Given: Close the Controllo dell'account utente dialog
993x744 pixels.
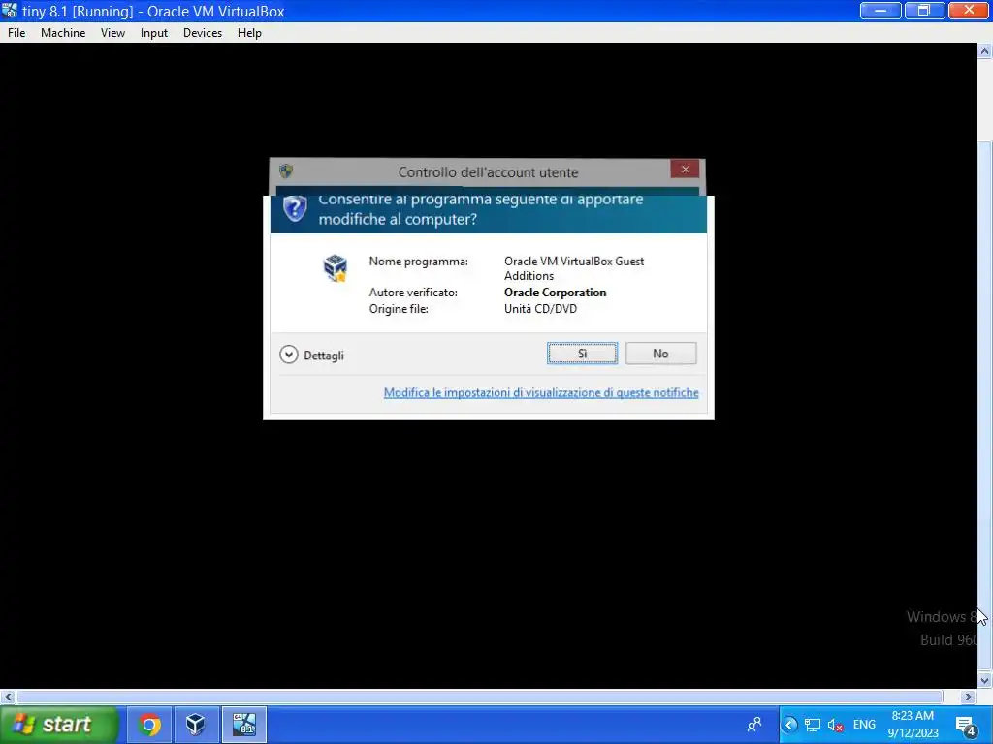Looking at the screenshot, I should point(685,169).
